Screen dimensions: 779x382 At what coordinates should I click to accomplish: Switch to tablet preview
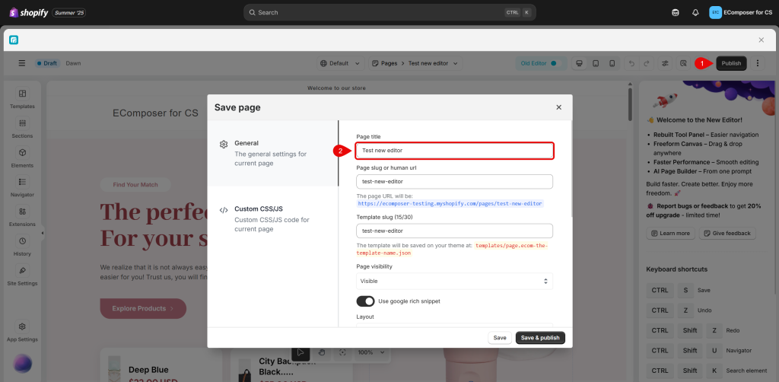point(595,63)
